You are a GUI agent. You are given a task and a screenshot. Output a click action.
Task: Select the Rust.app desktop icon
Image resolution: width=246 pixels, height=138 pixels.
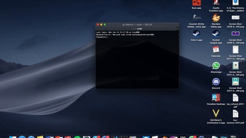pyautogui.click(x=196, y=3)
